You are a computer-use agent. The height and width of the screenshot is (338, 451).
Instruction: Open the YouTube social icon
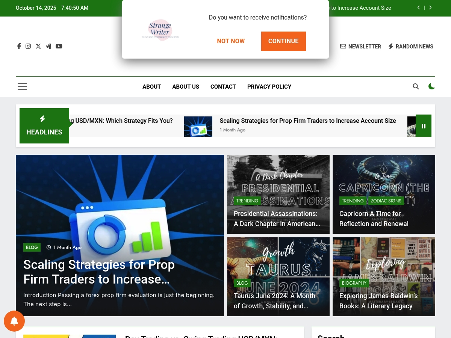[x=59, y=46]
